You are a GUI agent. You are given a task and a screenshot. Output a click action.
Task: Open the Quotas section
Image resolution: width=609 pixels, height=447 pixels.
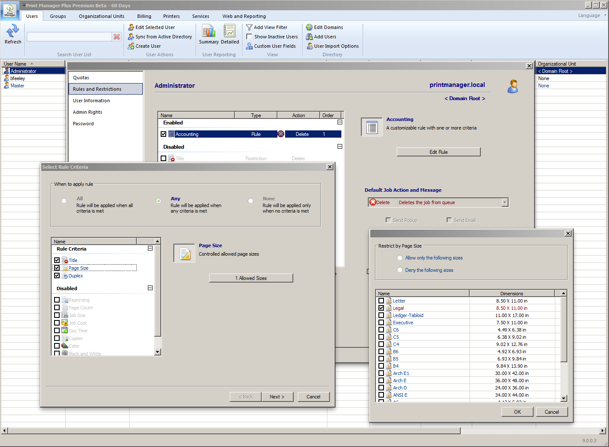106,78
